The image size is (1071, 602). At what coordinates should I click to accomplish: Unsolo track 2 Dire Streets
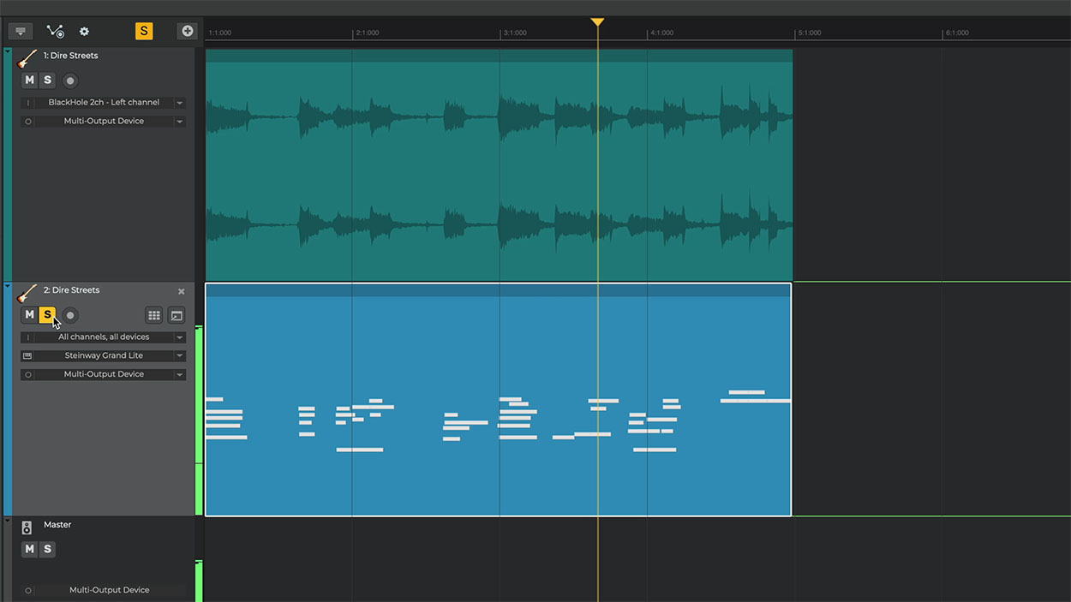47,314
